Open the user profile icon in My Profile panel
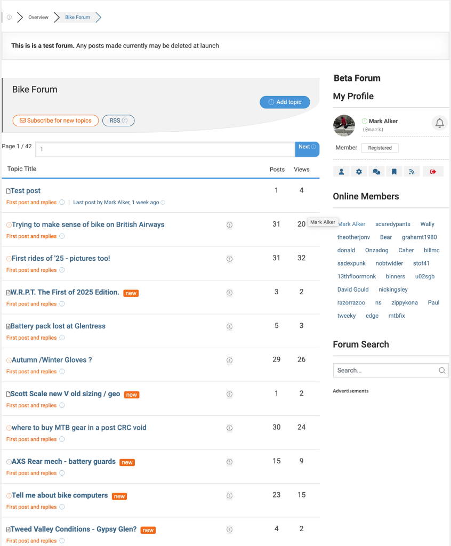Screen dimensions: 451x546 click(x=341, y=171)
